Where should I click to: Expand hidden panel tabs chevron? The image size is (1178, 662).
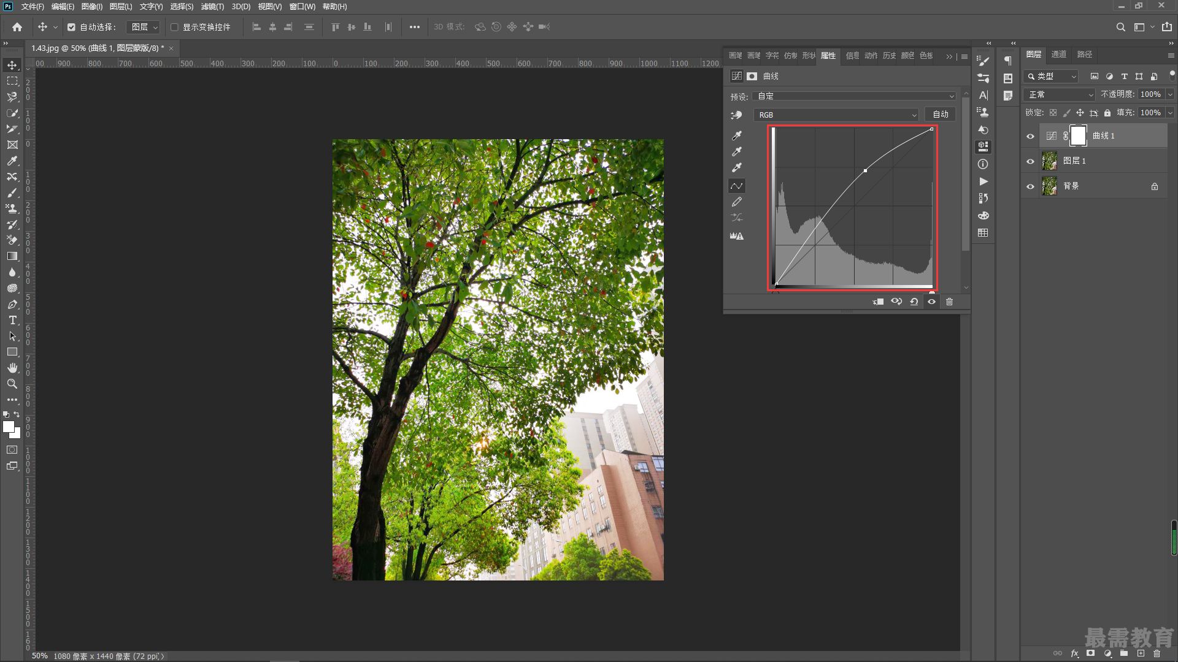tap(949, 56)
